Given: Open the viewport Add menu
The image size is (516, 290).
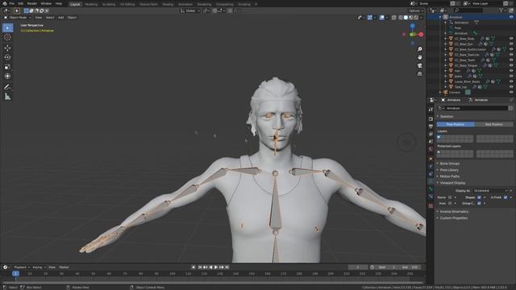Looking at the screenshot, I should (61, 18).
